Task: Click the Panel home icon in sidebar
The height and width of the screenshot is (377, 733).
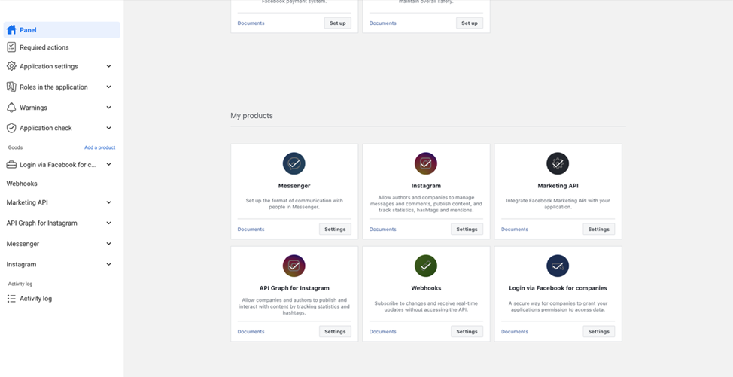Action: [x=11, y=30]
